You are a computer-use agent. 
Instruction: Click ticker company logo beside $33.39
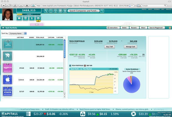(133, 114)
